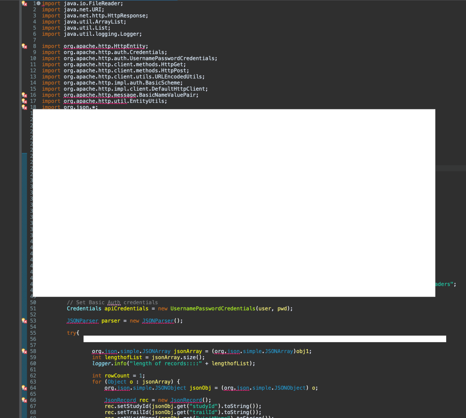Click the 'for' keyword on line 63

pos(97,382)
